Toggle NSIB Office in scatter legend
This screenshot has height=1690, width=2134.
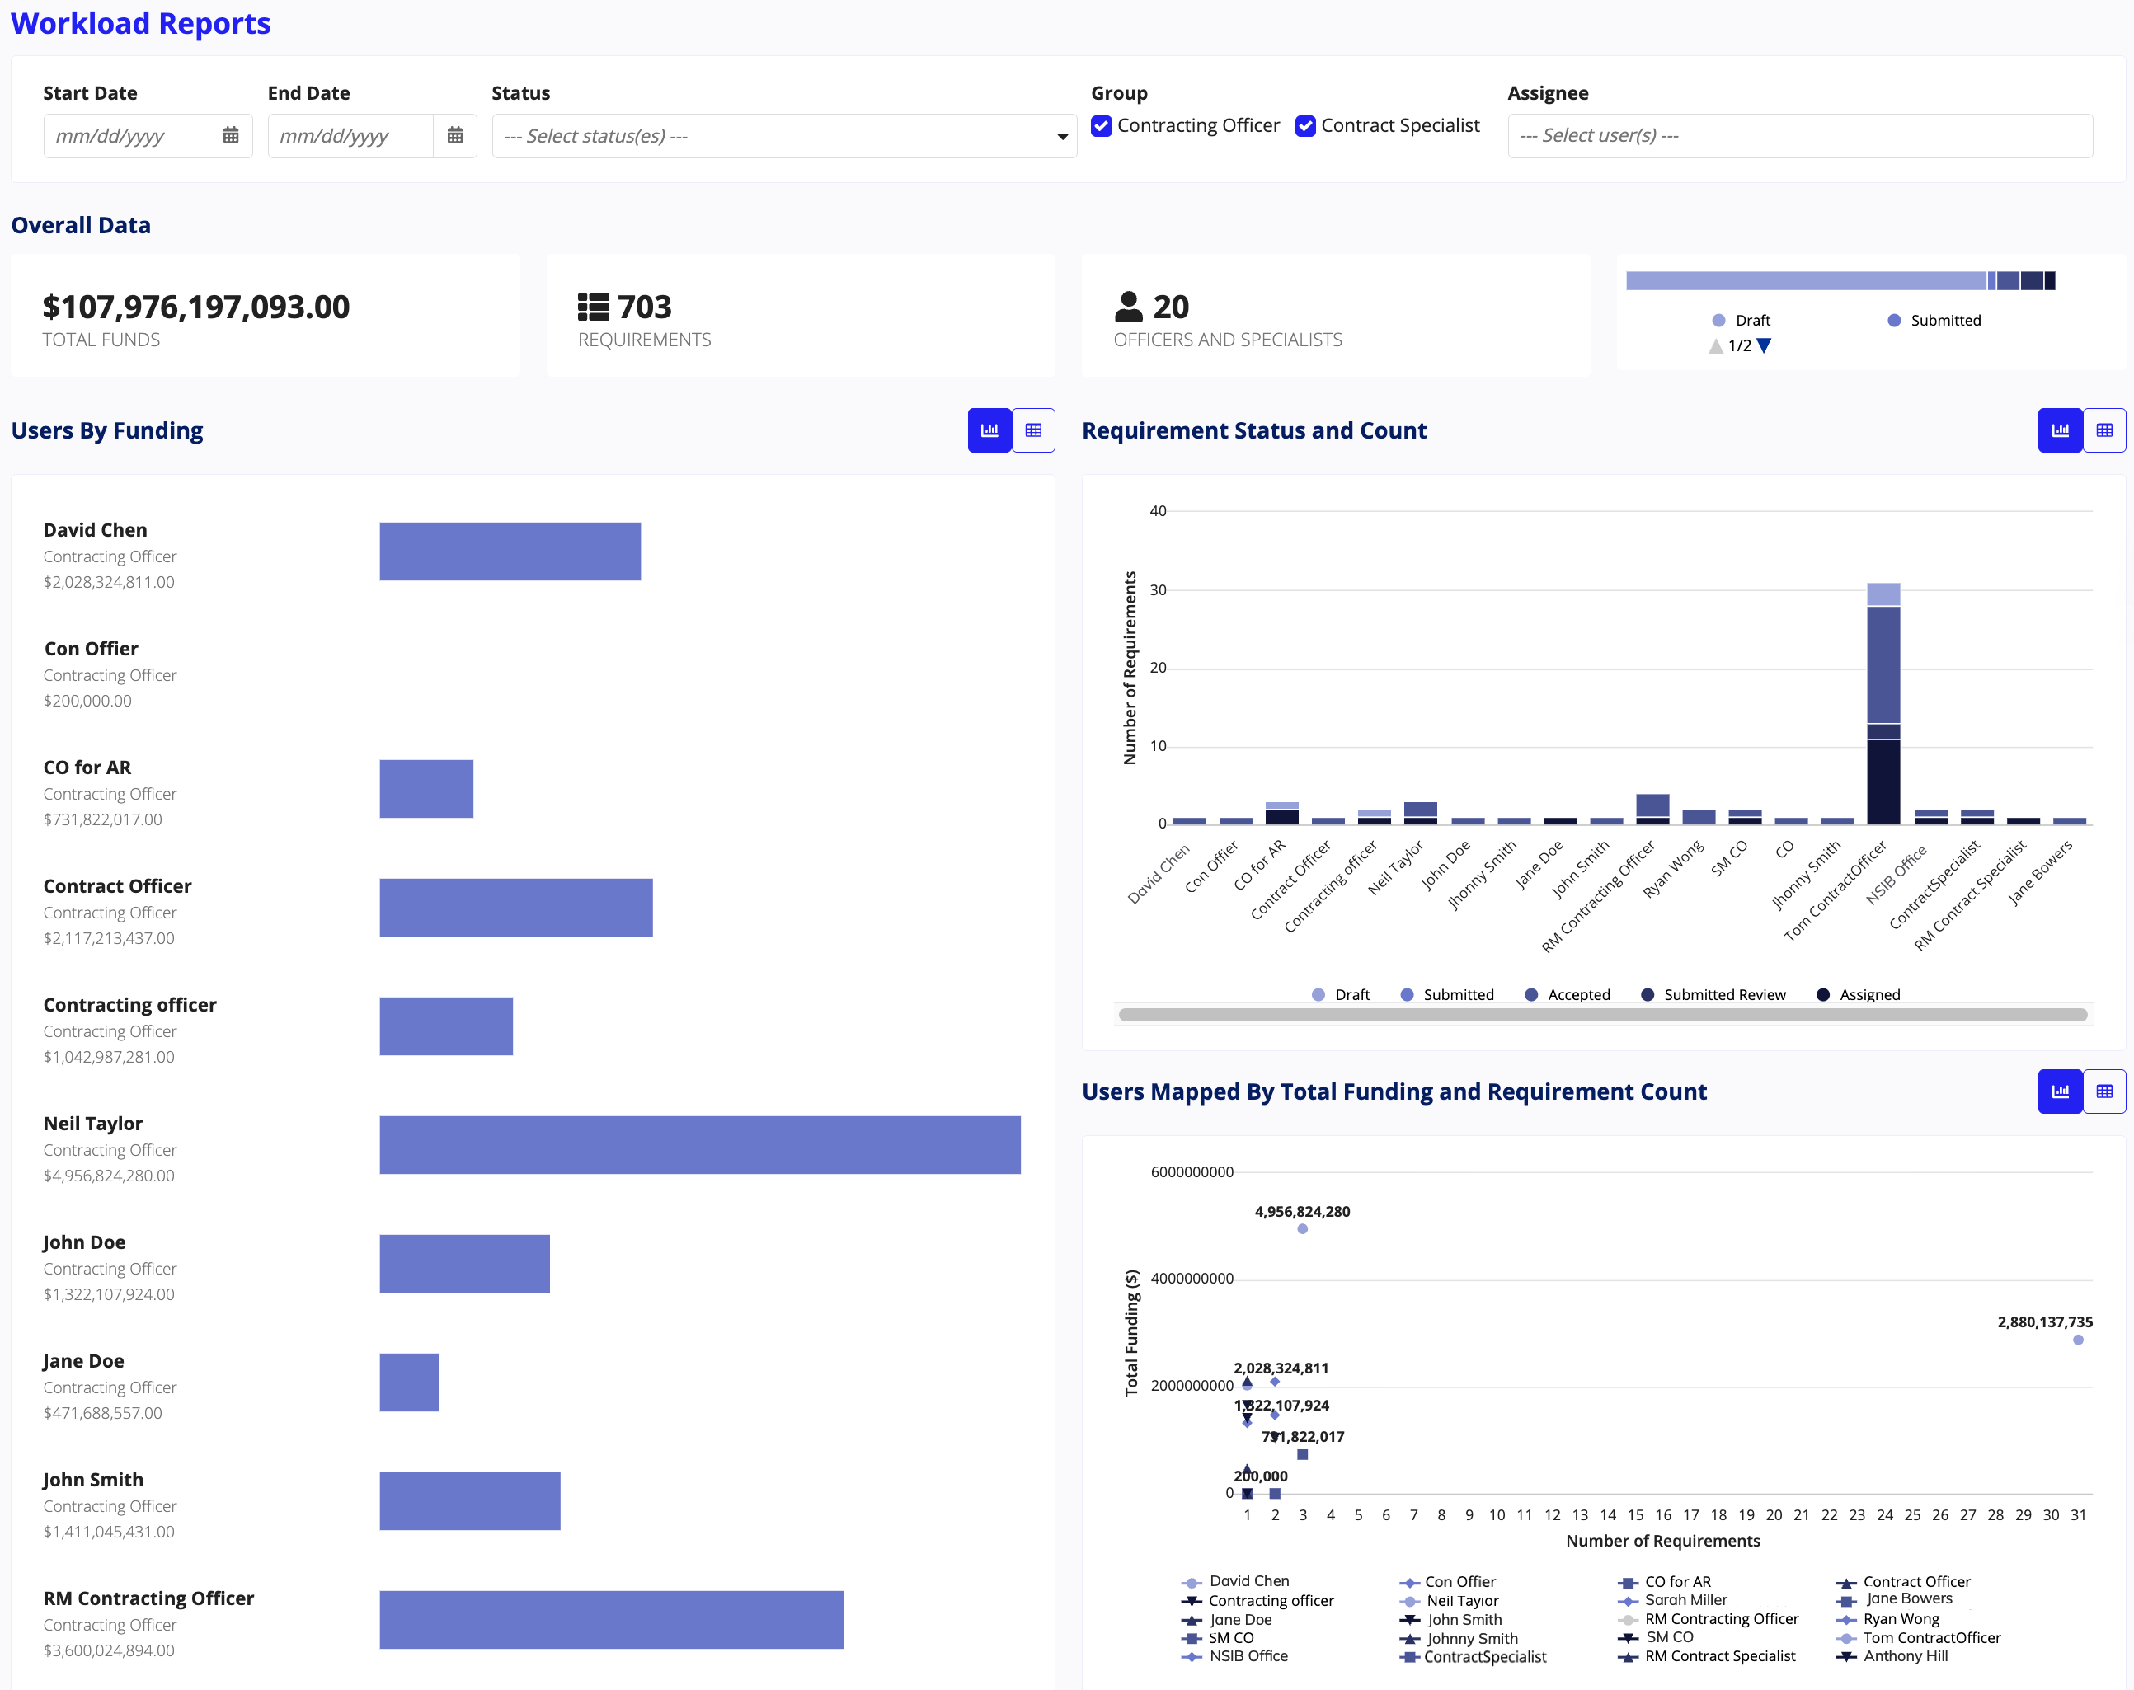pyautogui.click(x=1235, y=1655)
